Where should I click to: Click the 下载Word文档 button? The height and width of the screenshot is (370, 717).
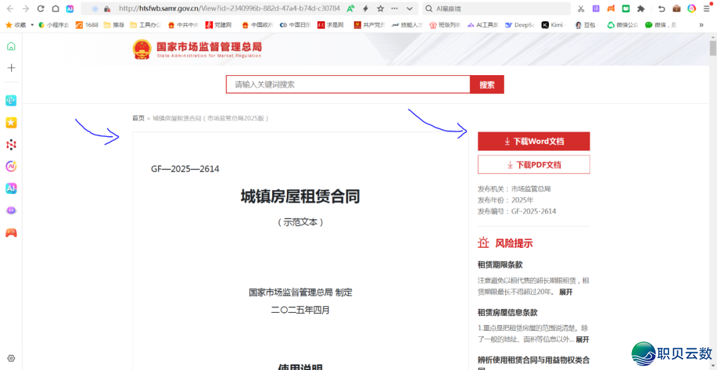[x=534, y=141]
